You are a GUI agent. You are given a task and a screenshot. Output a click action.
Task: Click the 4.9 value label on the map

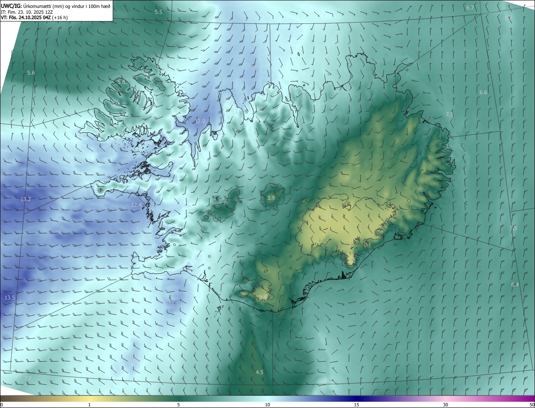pos(217,199)
